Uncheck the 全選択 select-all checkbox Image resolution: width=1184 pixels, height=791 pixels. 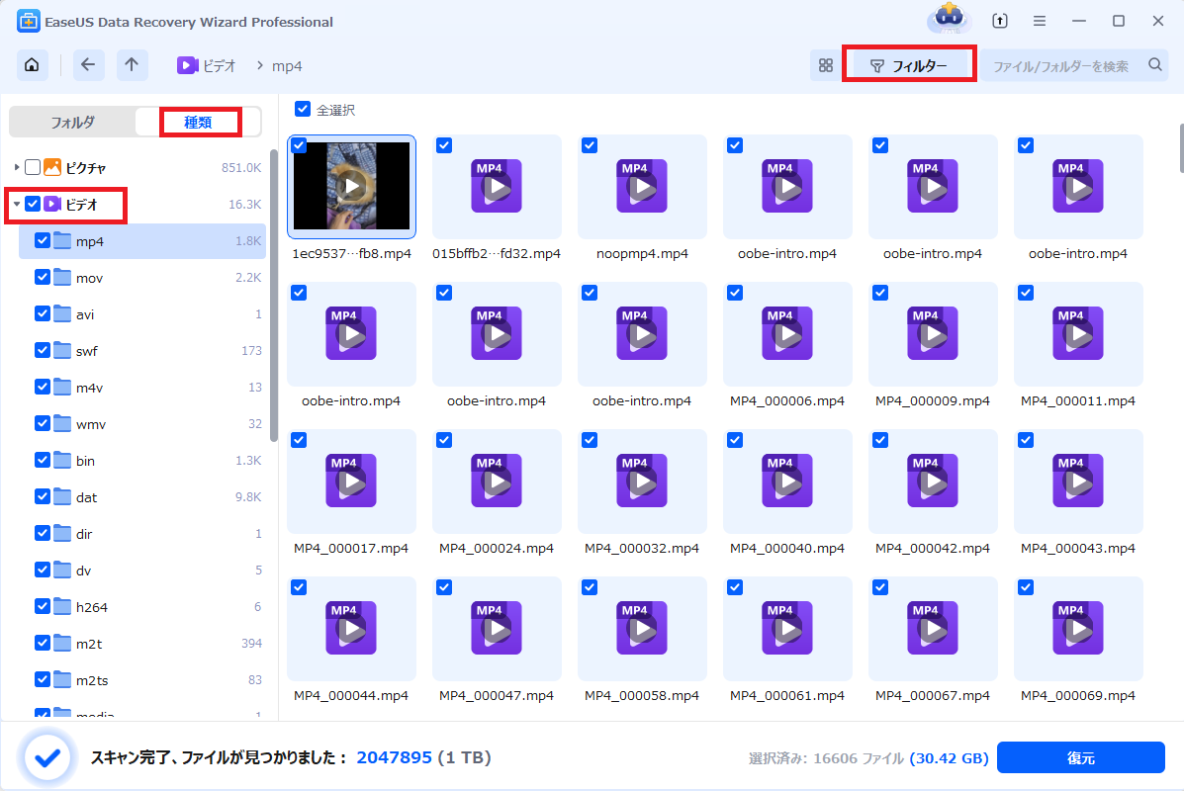coord(303,110)
